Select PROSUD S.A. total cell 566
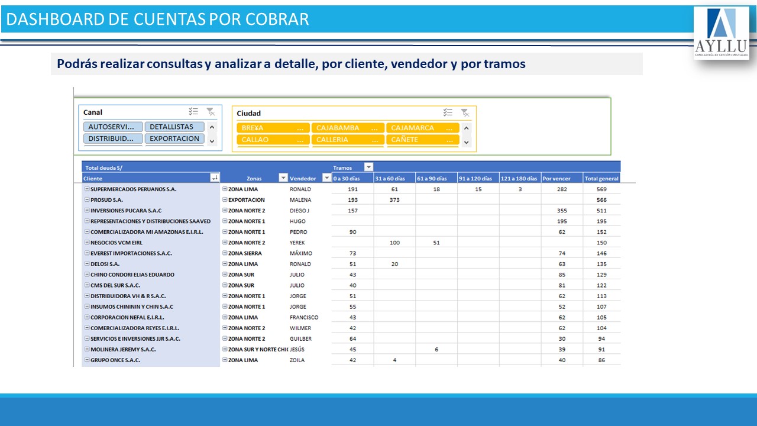Image resolution: width=757 pixels, height=426 pixels. point(601,200)
